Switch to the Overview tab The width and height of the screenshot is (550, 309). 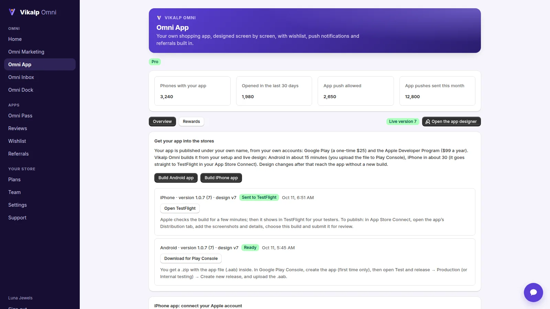(162, 122)
